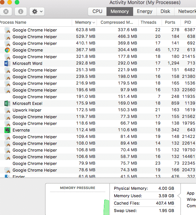Click the Activity Monitor window title

coord(145,3)
